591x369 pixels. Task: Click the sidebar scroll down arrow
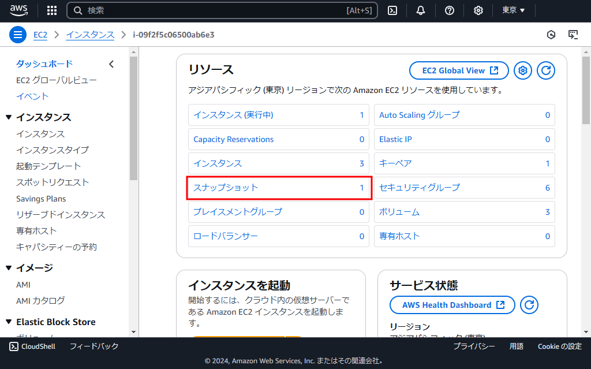(x=133, y=333)
